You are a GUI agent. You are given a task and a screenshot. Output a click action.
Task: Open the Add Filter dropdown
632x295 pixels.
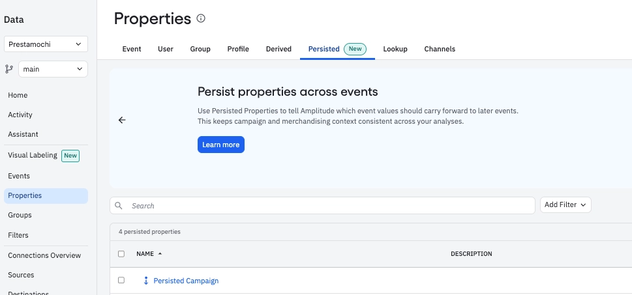(565, 205)
